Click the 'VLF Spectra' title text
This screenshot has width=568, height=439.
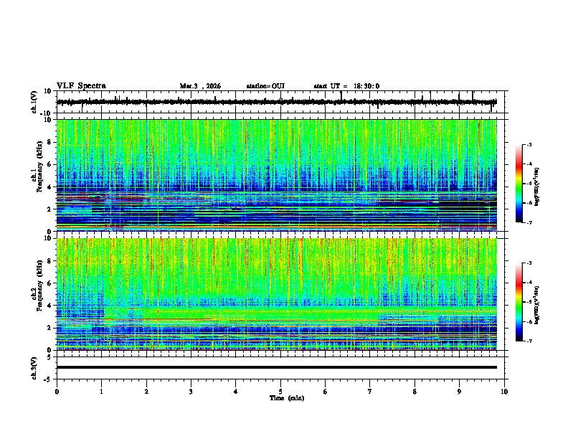coord(81,86)
